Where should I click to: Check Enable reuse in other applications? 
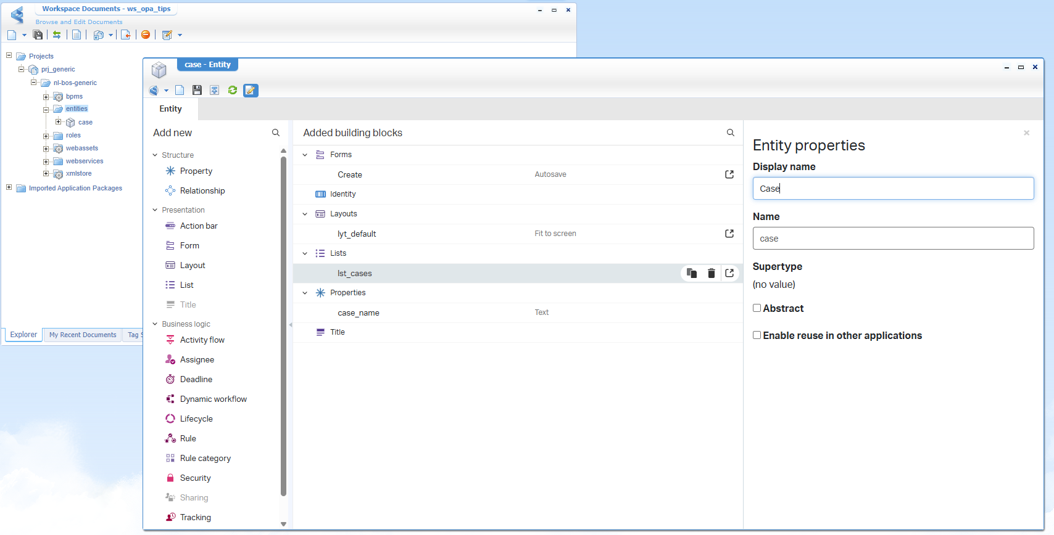pyautogui.click(x=757, y=335)
